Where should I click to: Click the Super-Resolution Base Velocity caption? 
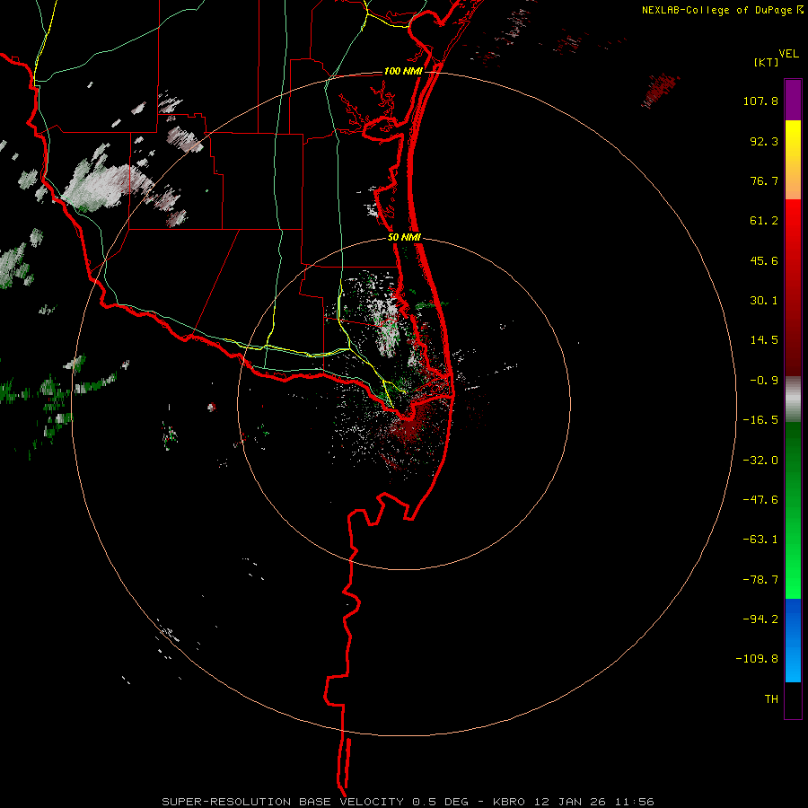(408, 802)
